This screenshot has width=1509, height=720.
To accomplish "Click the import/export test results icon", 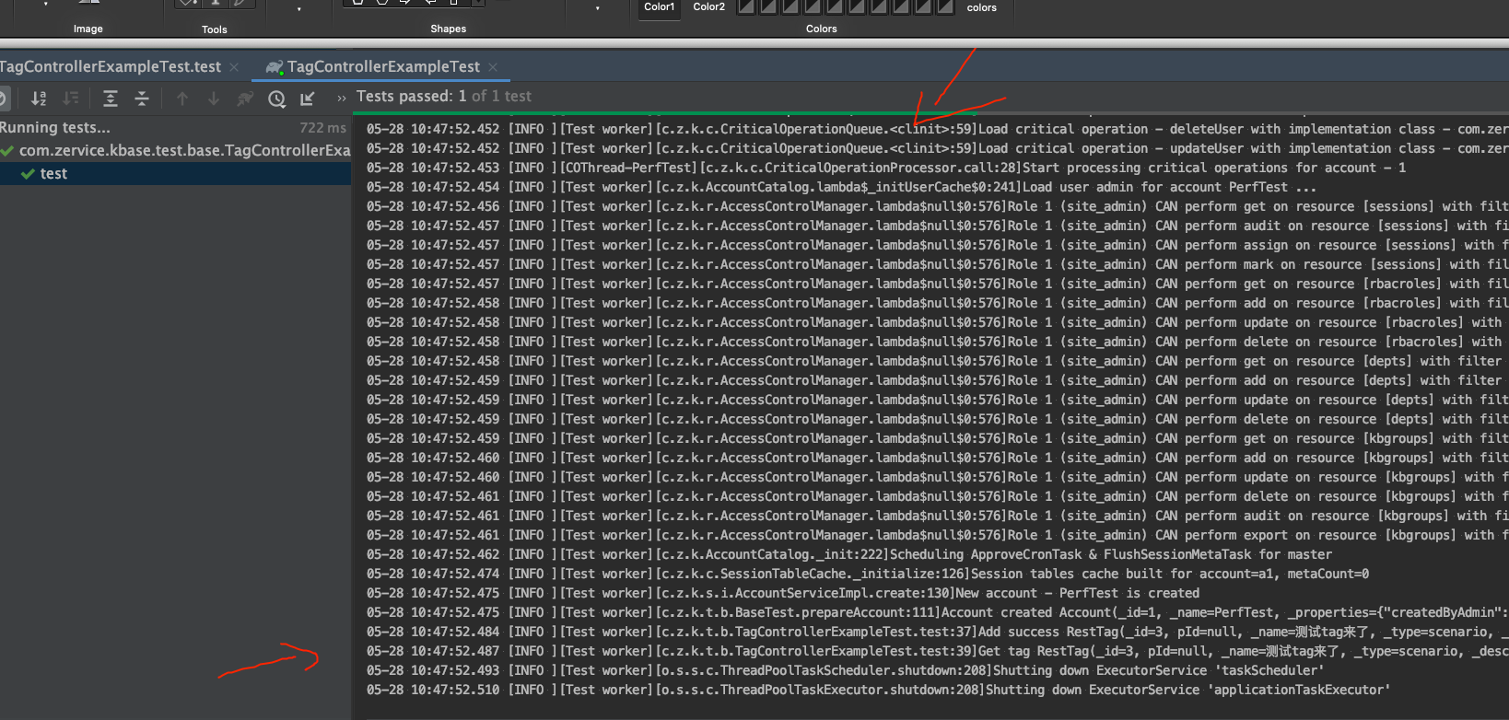I will pyautogui.click(x=308, y=99).
